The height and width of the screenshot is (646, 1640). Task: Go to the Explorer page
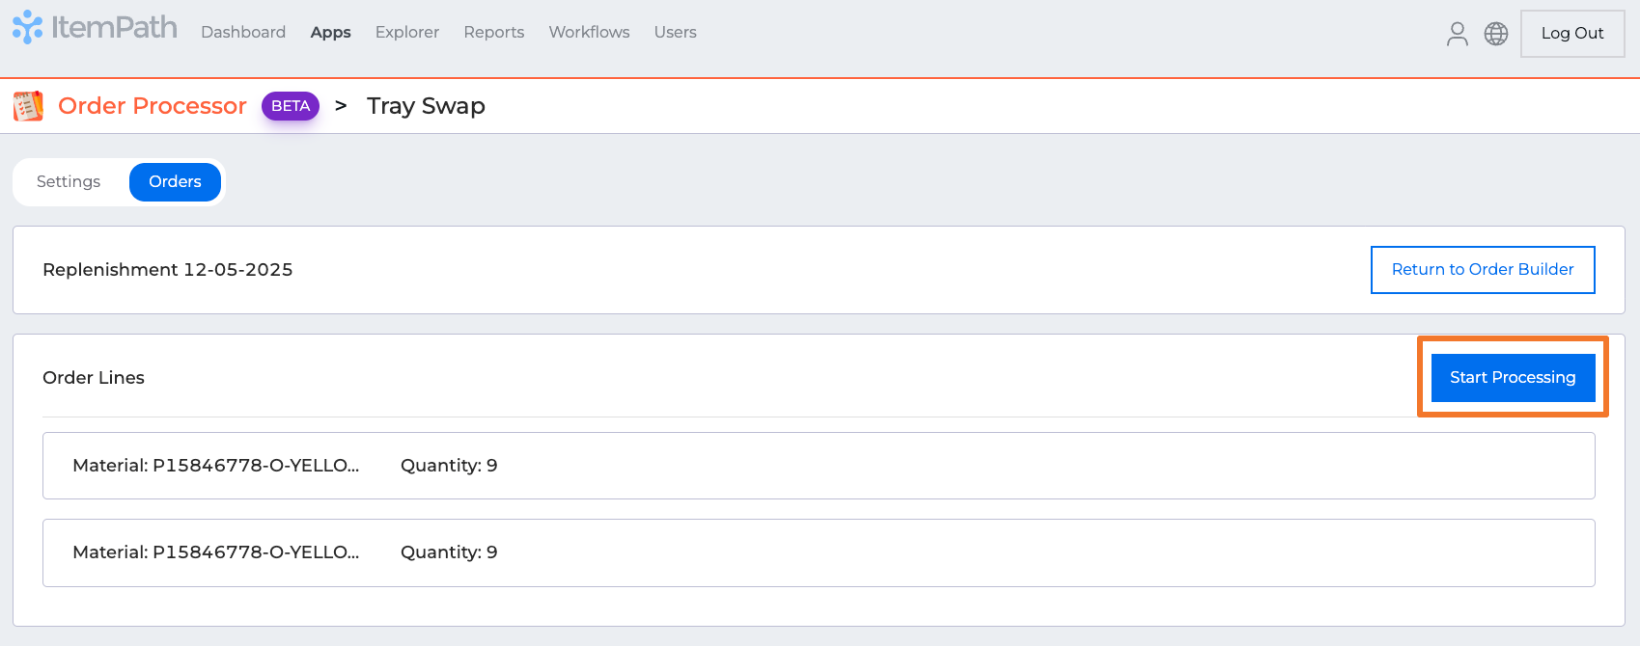[406, 32]
